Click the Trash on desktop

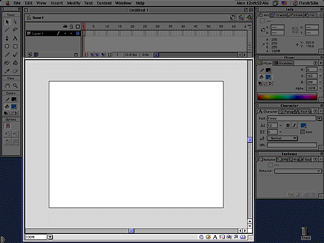coord(305,233)
